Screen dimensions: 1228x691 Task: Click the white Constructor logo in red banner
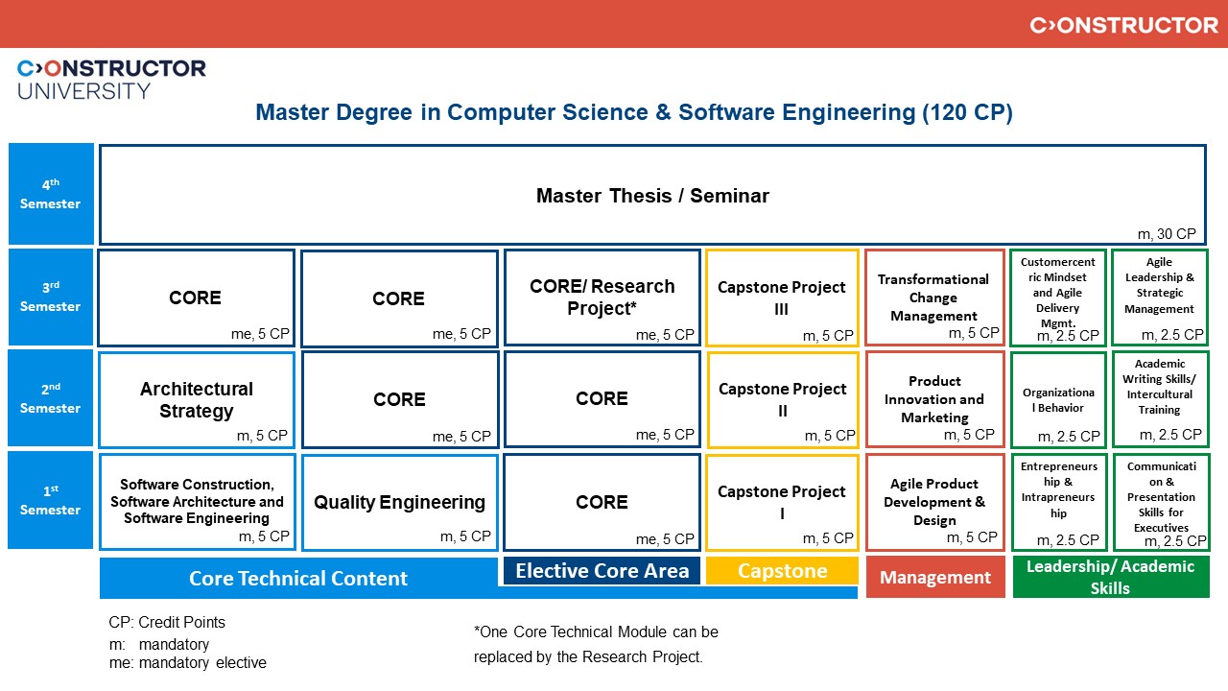pyautogui.click(x=1123, y=25)
